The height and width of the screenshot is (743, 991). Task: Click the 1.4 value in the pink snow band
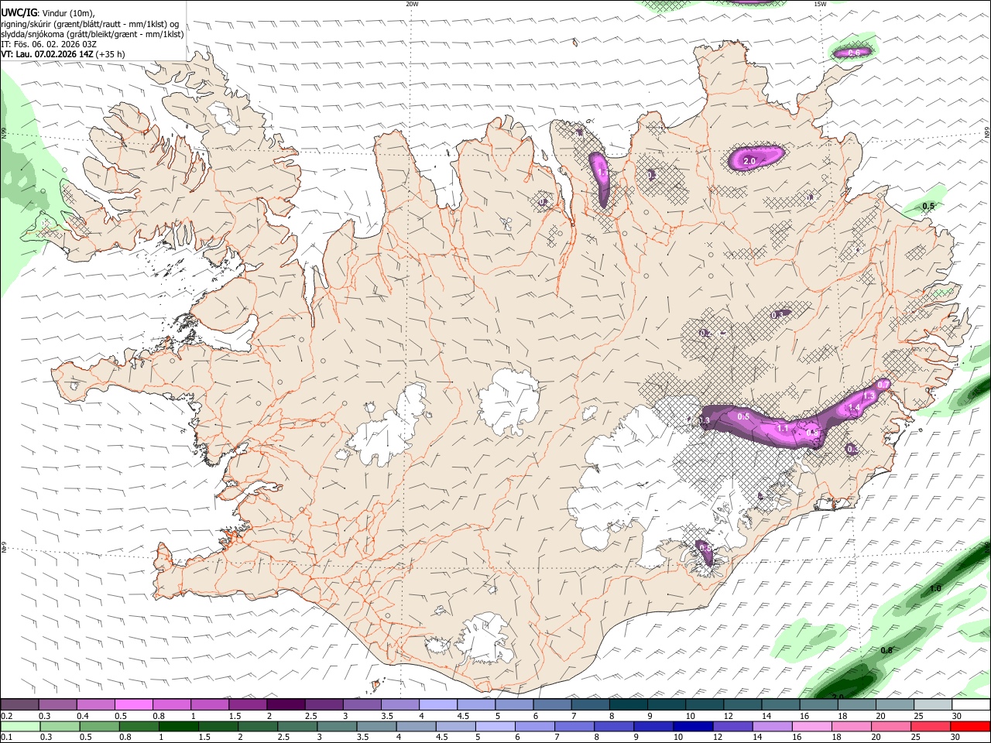pos(854,408)
